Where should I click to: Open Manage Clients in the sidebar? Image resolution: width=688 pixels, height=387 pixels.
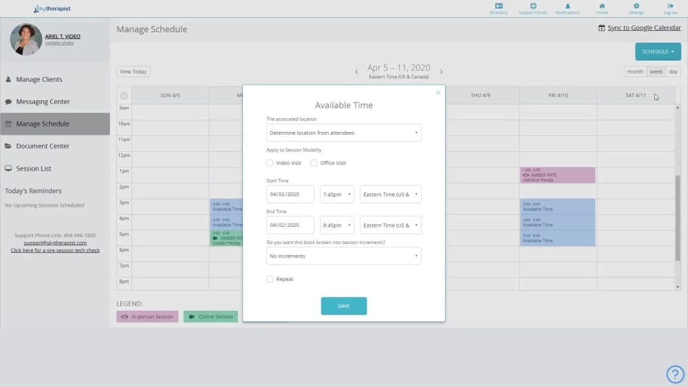click(55, 79)
